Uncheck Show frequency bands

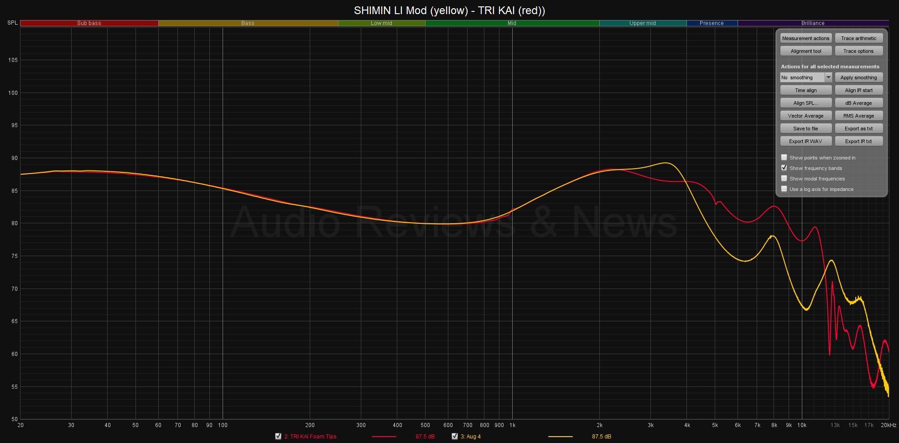coord(784,168)
